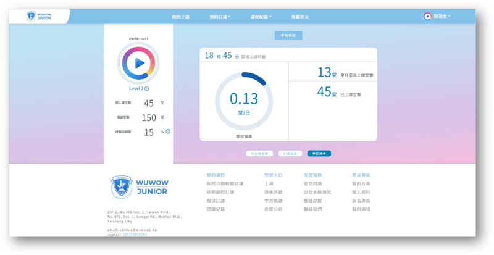Open the 推薦好友 menu item
The image size is (494, 255).
pyautogui.click(x=299, y=17)
